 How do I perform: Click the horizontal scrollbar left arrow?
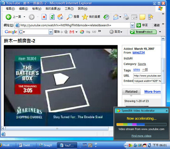click(3, 129)
